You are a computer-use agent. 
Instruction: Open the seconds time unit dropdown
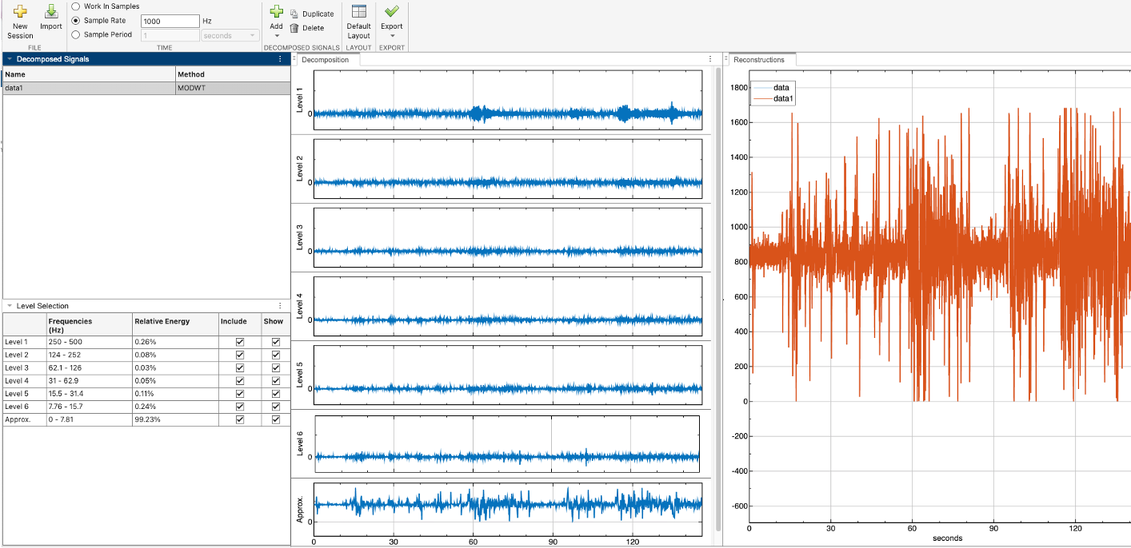pos(230,36)
